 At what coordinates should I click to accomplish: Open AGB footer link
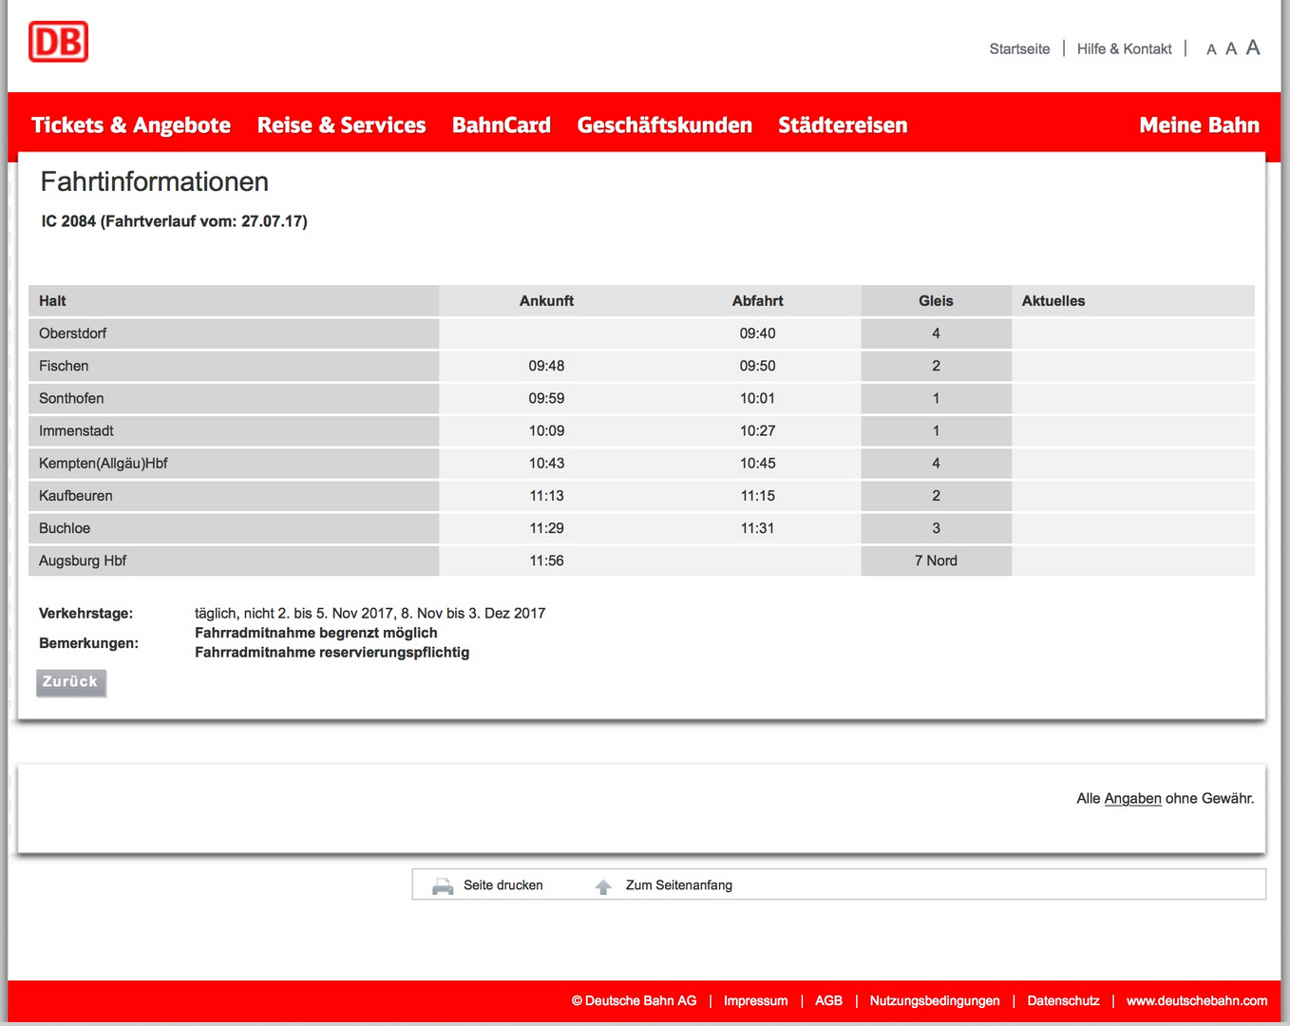(x=828, y=1001)
